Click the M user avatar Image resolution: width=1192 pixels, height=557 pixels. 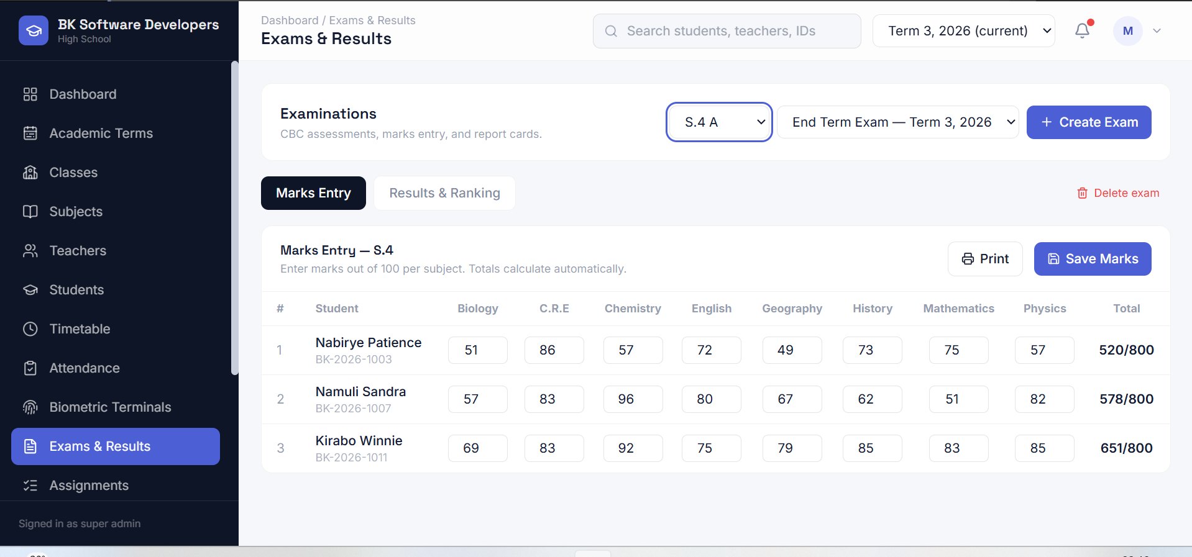[1127, 31]
